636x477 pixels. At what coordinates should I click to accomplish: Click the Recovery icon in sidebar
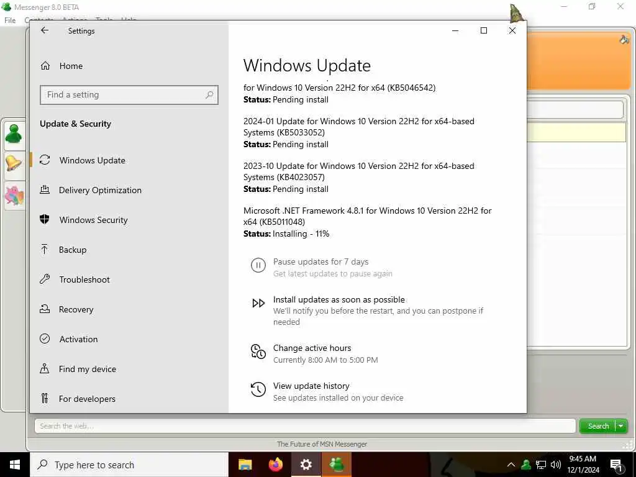pyautogui.click(x=45, y=309)
